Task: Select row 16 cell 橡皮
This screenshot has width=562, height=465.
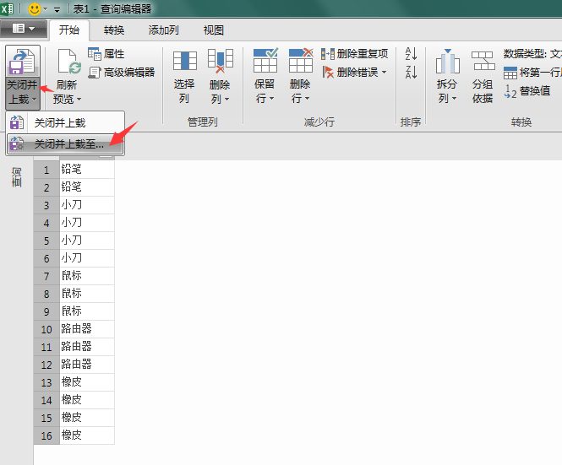Action: point(87,435)
